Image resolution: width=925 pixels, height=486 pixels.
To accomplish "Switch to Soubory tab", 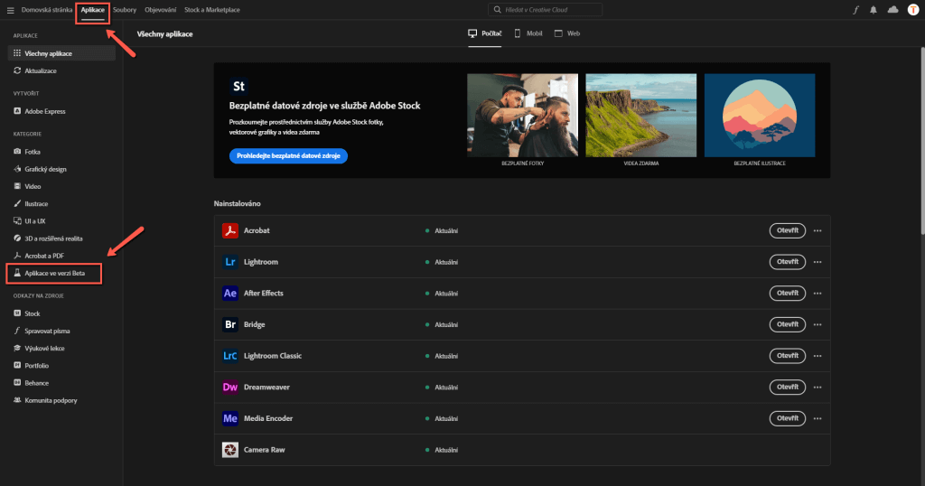I will [125, 10].
